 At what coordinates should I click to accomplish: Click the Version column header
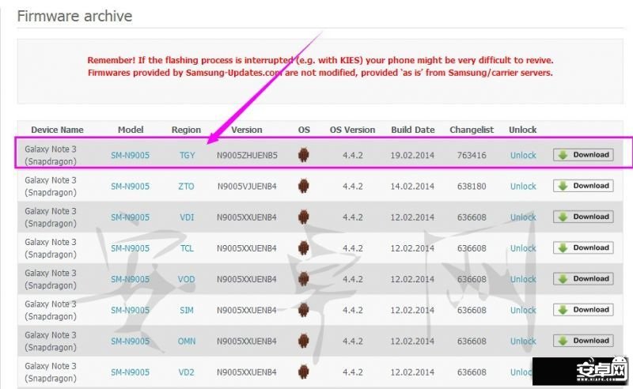pos(247,130)
